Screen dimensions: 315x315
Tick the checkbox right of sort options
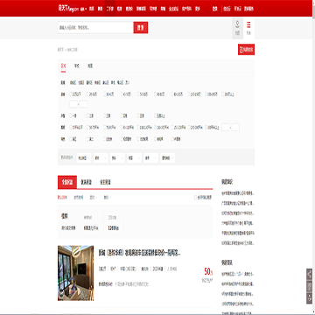pos(196,198)
